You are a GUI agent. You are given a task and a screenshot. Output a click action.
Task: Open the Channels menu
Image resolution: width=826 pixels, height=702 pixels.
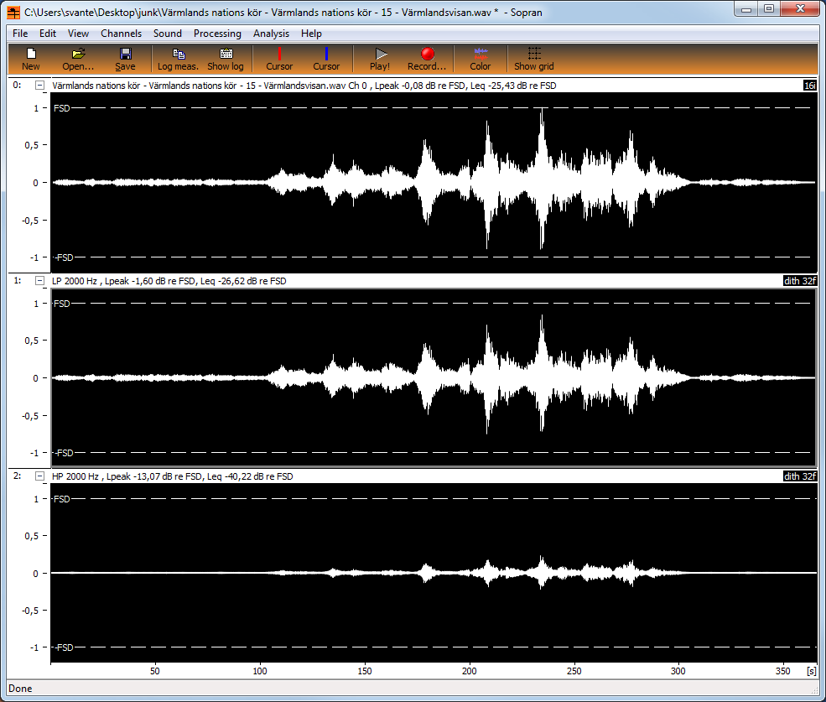coord(121,34)
